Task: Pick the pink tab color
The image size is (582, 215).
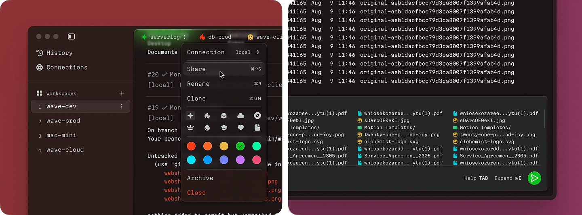Action: [257, 160]
